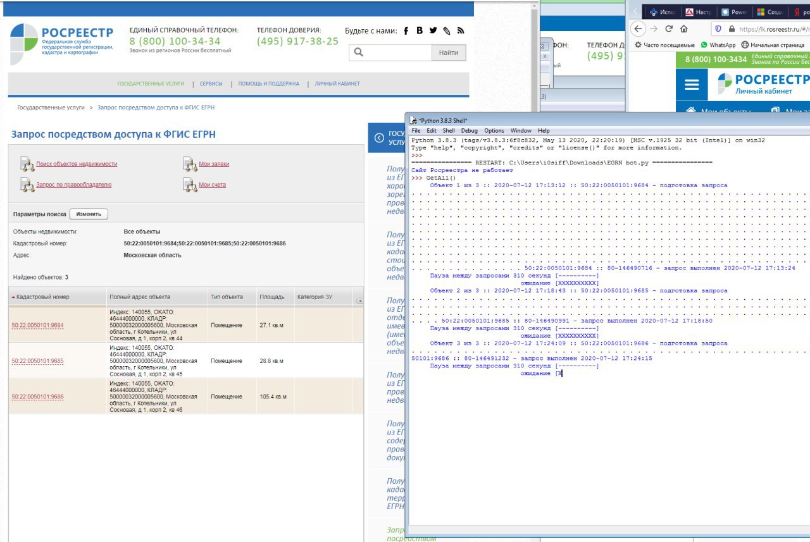The width and height of the screenshot is (810, 542).
Task: Click the Найти search button
Action: [x=449, y=52]
